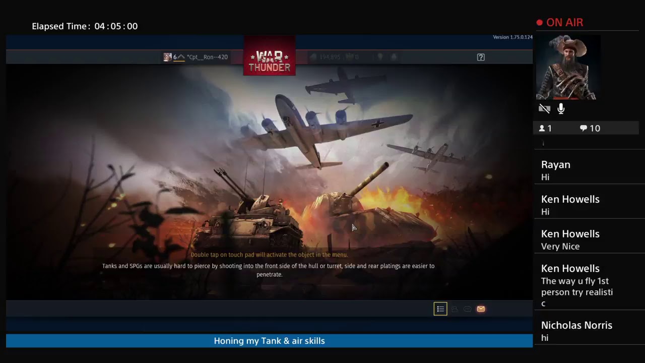Click the dimmed bell icon in top bar
The width and height of the screenshot is (645, 363).
pos(394,57)
